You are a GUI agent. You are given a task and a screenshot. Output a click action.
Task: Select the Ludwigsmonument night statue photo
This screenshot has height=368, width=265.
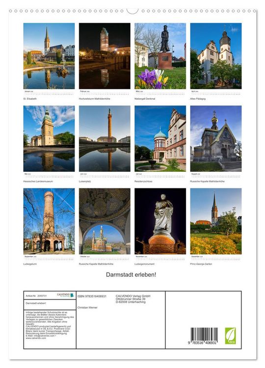(160, 221)
